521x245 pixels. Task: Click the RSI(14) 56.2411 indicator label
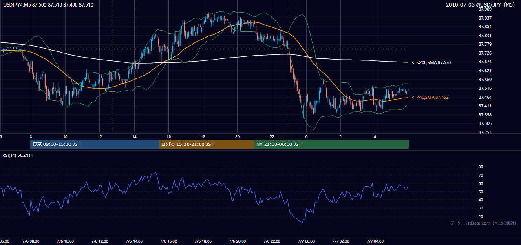tap(17, 155)
